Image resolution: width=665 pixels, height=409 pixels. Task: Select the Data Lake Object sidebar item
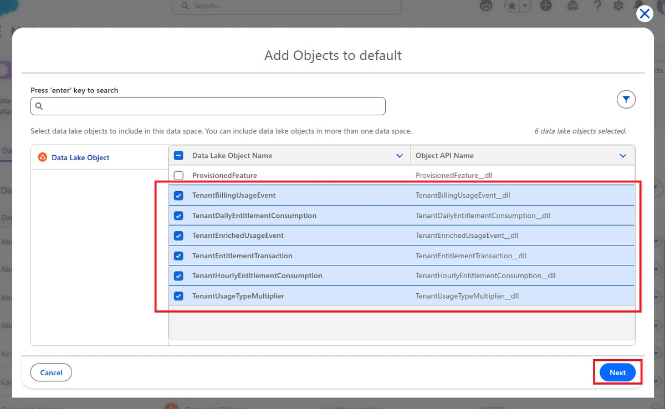point(100,157)
